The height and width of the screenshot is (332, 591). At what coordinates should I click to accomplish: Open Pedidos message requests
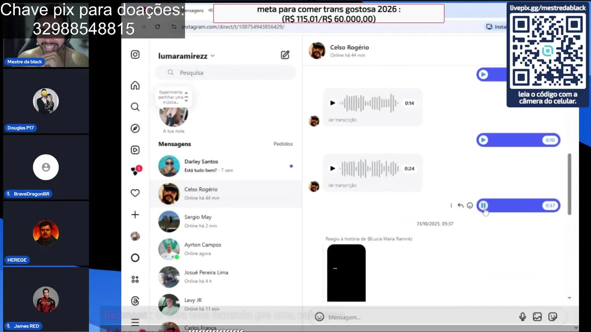click(283, 144)
